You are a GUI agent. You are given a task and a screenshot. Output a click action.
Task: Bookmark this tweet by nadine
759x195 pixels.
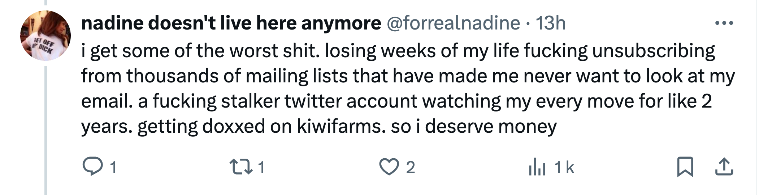685,167
